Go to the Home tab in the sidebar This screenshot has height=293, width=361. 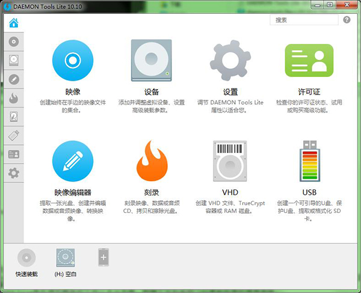click(14, 22)
